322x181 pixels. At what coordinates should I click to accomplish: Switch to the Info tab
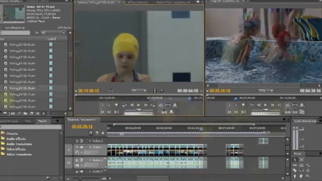click(x=28, y=121)
